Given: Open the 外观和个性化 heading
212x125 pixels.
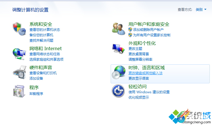Looking at the screenshot, I should (x=142, y=43).
